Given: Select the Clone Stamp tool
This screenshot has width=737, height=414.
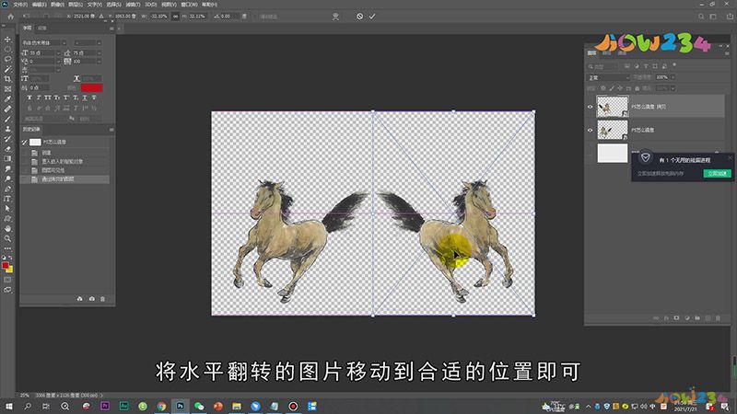Looking at the screenshot, I should tap(7, 129).
